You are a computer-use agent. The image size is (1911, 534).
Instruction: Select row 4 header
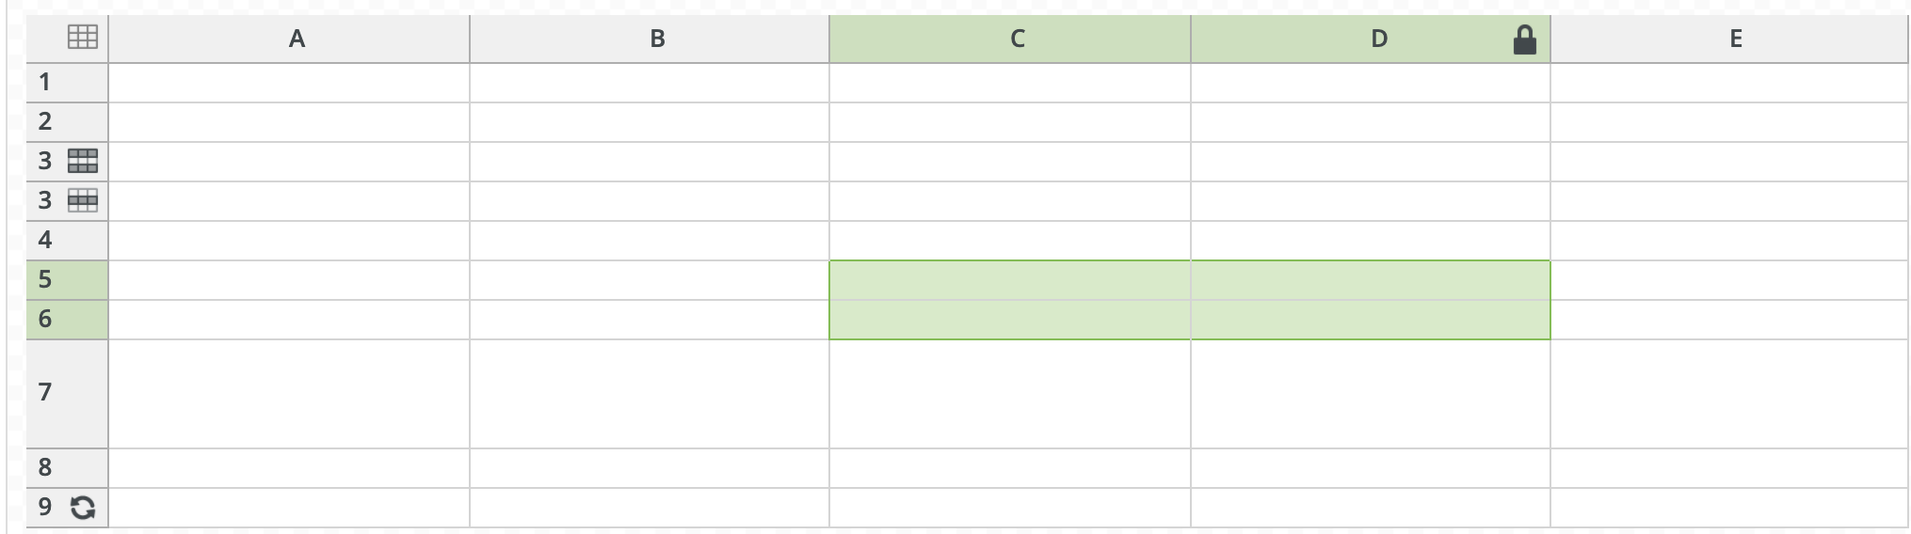(x=67, y=241)
